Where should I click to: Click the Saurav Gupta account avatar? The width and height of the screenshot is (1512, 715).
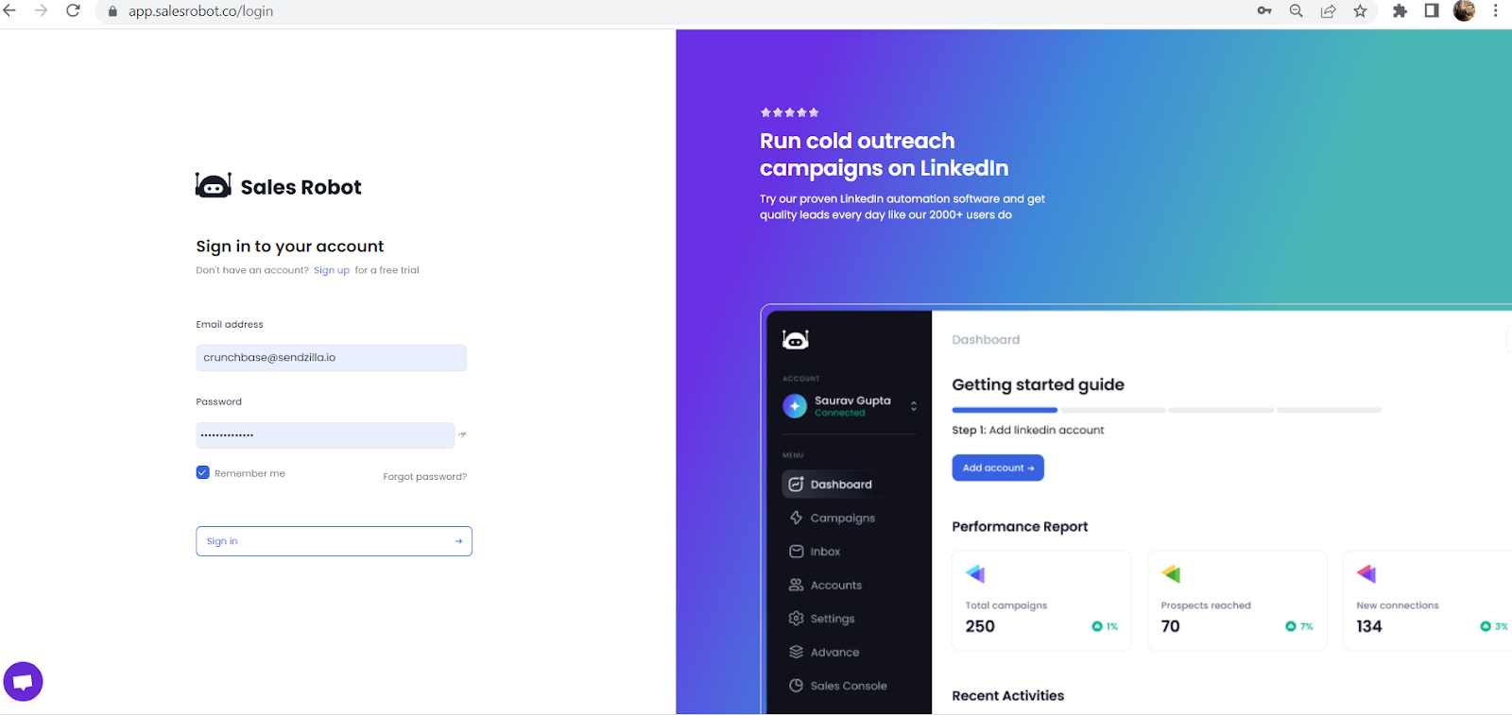pos(795,406)
